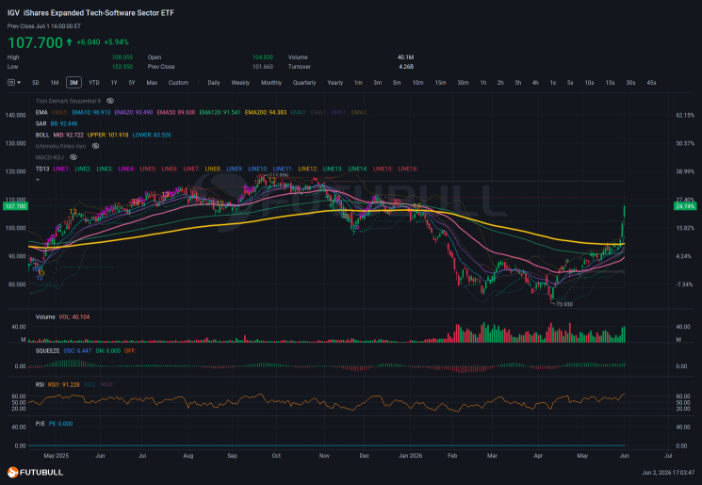702x485 pixels.
Task: Open the RSI indicator label
Action: pos(40,385)
